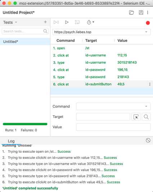153x192 pixels.
Task: Select row 4 click at id=password
Action: pos(102,70)
